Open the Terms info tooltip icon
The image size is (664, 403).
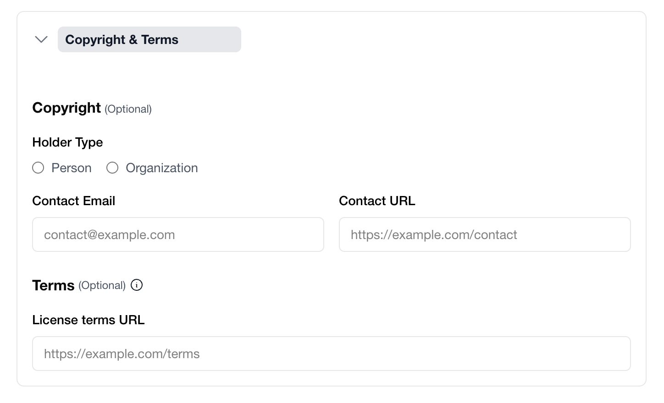tap(137, 285)
